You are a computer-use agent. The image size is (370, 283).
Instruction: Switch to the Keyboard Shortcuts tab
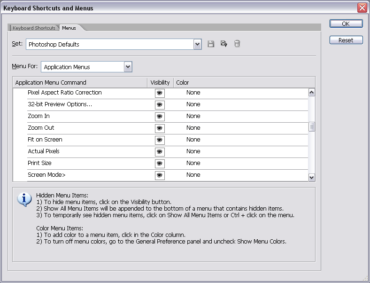coord(34,28)
